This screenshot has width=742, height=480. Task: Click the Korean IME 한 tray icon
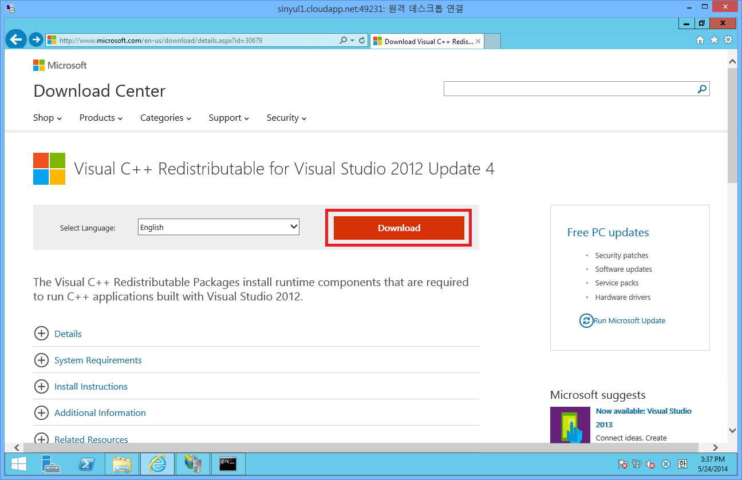(682, 464)
